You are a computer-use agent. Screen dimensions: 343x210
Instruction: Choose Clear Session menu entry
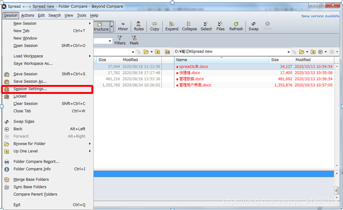[x=47, y=104]
